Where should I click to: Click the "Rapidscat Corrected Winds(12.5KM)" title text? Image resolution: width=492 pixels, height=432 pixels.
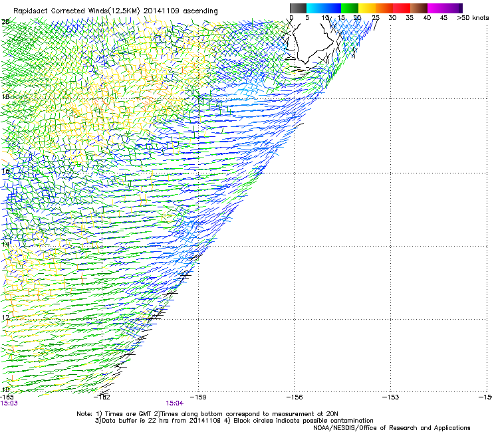pyautogui.click(x=77, y=11)
